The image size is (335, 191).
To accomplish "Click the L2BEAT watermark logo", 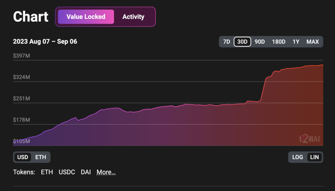I will pos(310,139).
